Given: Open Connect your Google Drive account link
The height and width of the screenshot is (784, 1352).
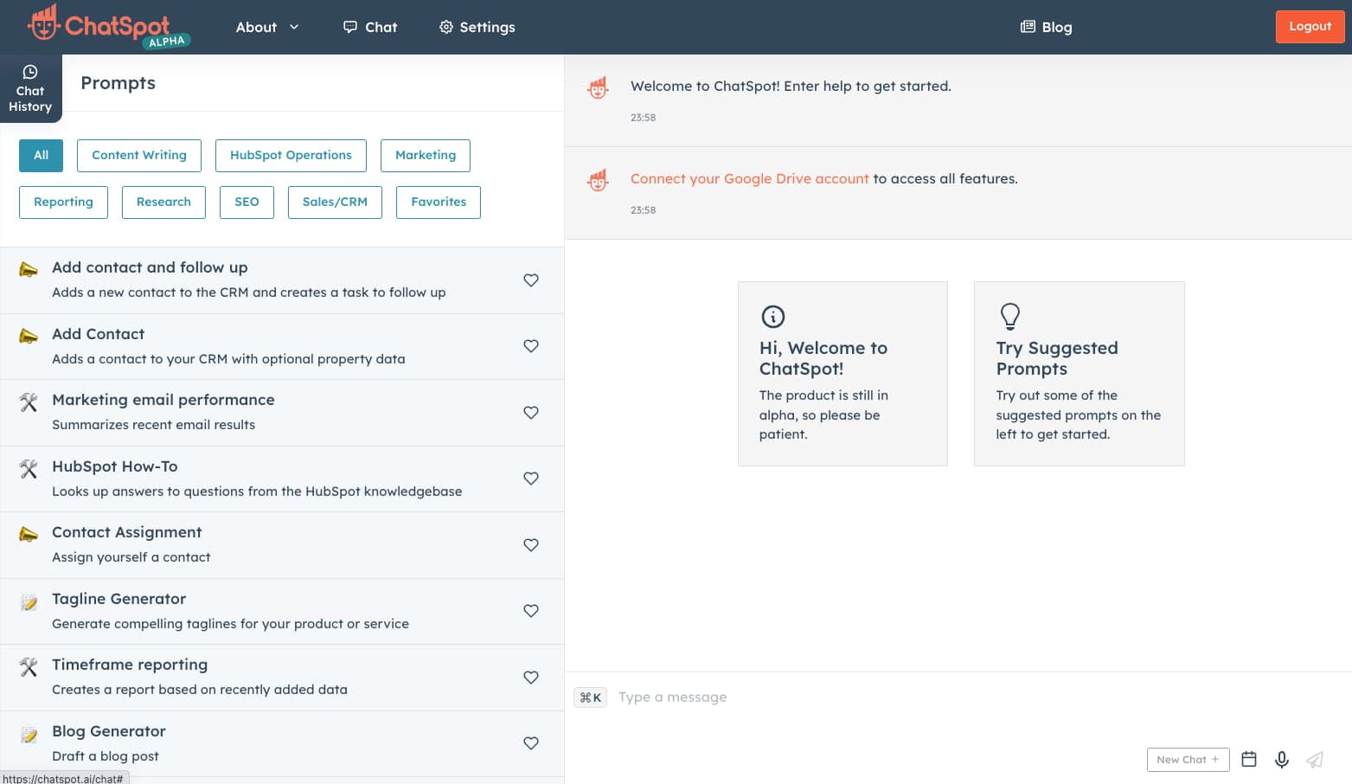Looking at the screenshot, I should 749,178.
